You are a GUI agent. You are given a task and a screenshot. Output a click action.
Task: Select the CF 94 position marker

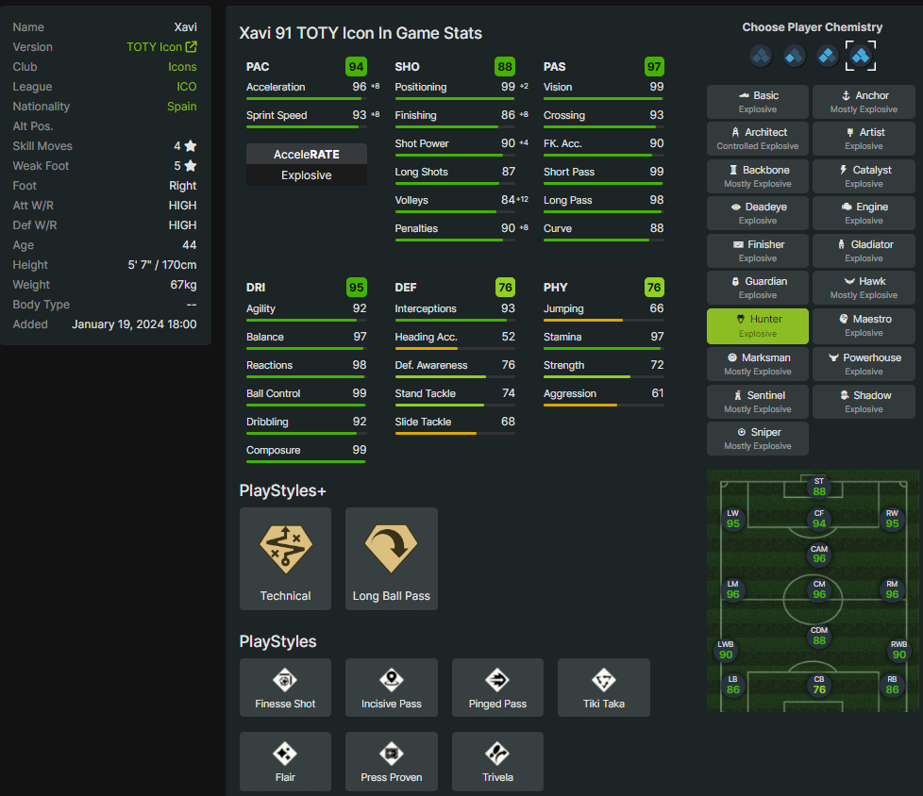coord(819,519)
